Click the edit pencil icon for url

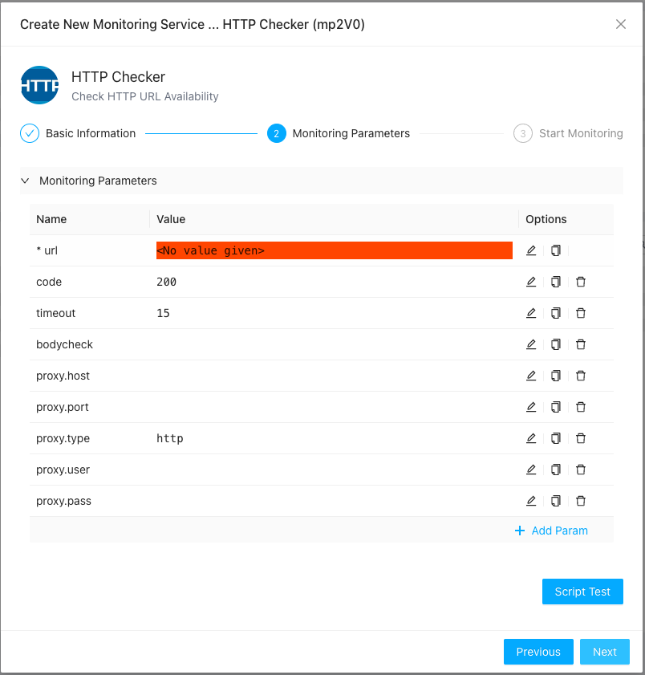point(531,250)
